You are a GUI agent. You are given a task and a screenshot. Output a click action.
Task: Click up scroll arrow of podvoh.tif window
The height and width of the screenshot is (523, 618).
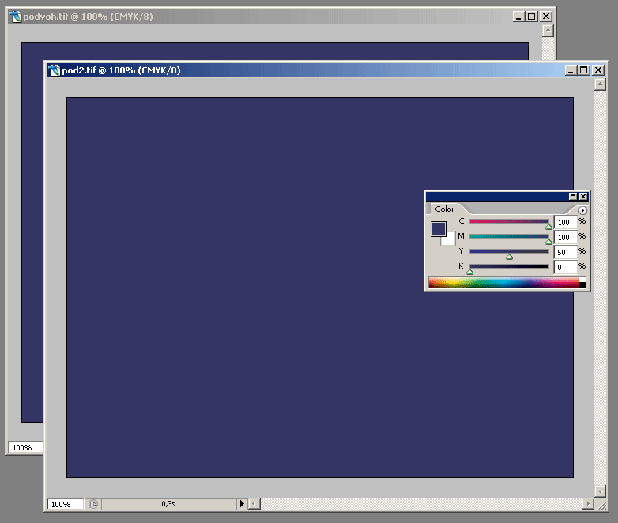548,31
